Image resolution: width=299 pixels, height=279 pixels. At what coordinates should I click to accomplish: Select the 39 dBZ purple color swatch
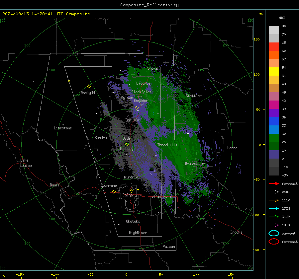[274, 113]
